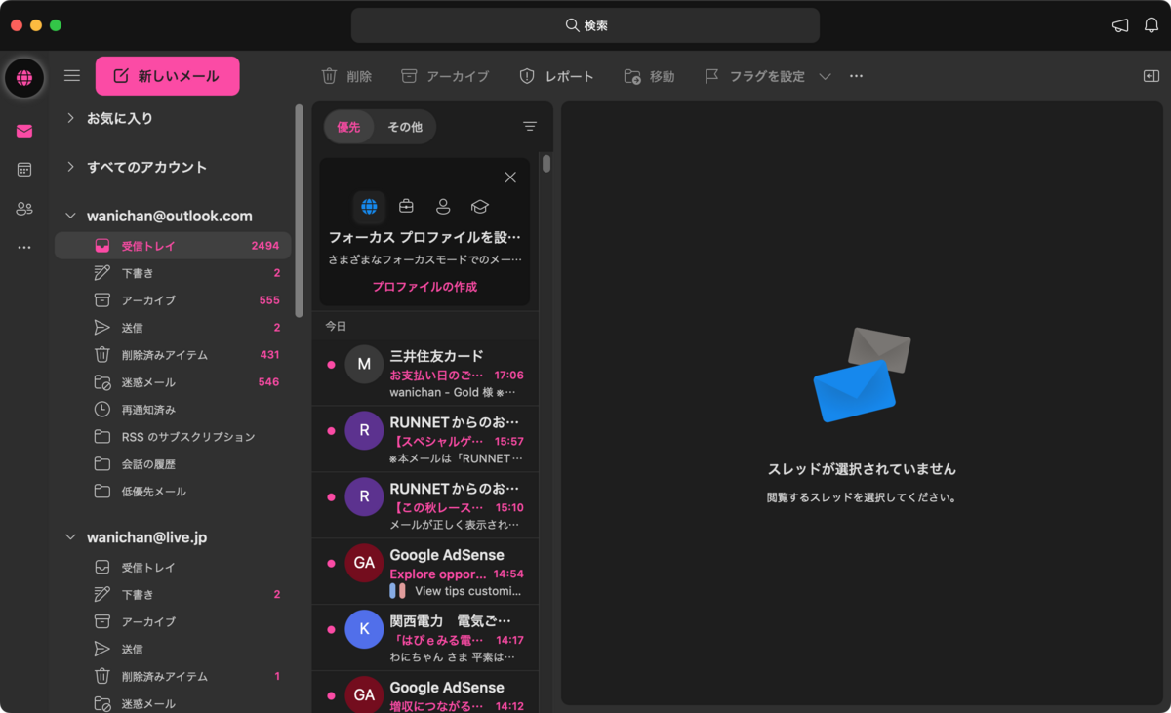Image resolution: width=1171 pixels, height=713 pixels.
Task: Click the Delete (削除) toolbar button
Action: [x=346, y=76]
